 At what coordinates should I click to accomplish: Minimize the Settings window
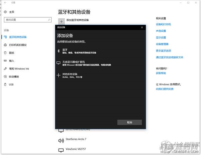pos(181,3)
